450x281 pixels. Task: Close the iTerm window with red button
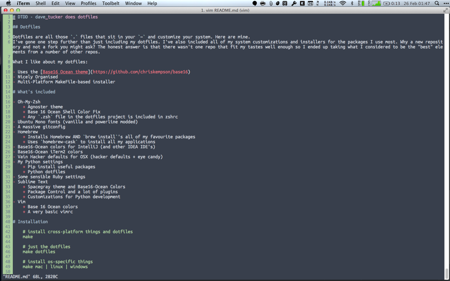6,10
